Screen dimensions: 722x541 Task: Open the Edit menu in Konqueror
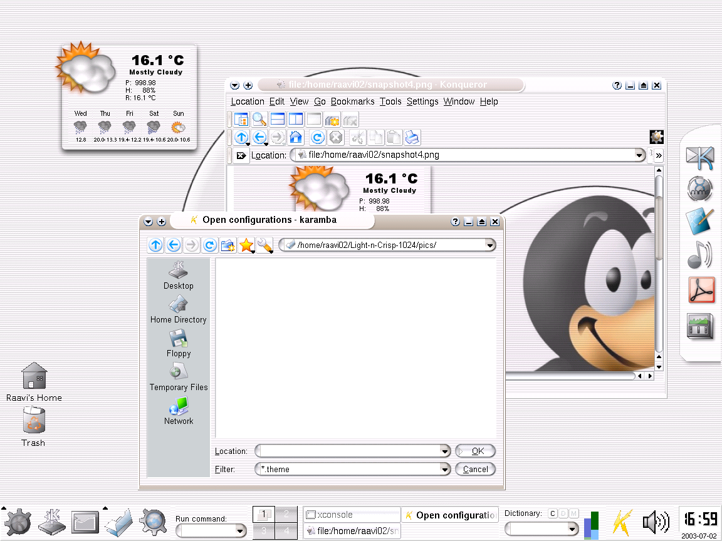(x=277, y=101)
